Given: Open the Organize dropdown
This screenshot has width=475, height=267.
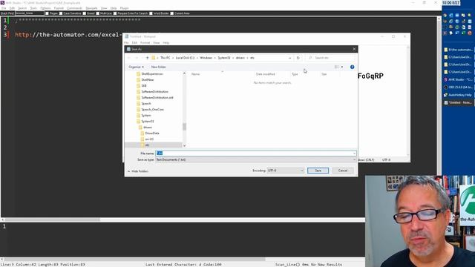Looking at the screenshot, I should [136, 67].
